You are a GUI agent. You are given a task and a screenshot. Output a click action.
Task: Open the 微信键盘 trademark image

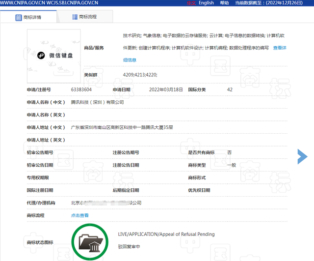pyautogui.click(x=54, y=56)
